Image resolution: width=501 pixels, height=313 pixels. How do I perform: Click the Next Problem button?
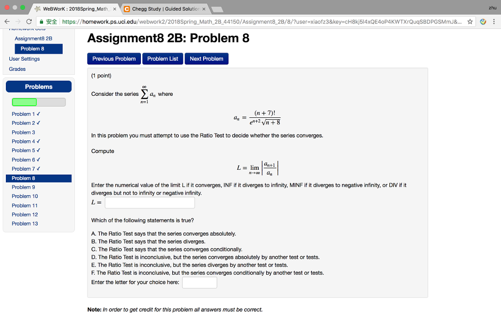click(x=206, y=58)
